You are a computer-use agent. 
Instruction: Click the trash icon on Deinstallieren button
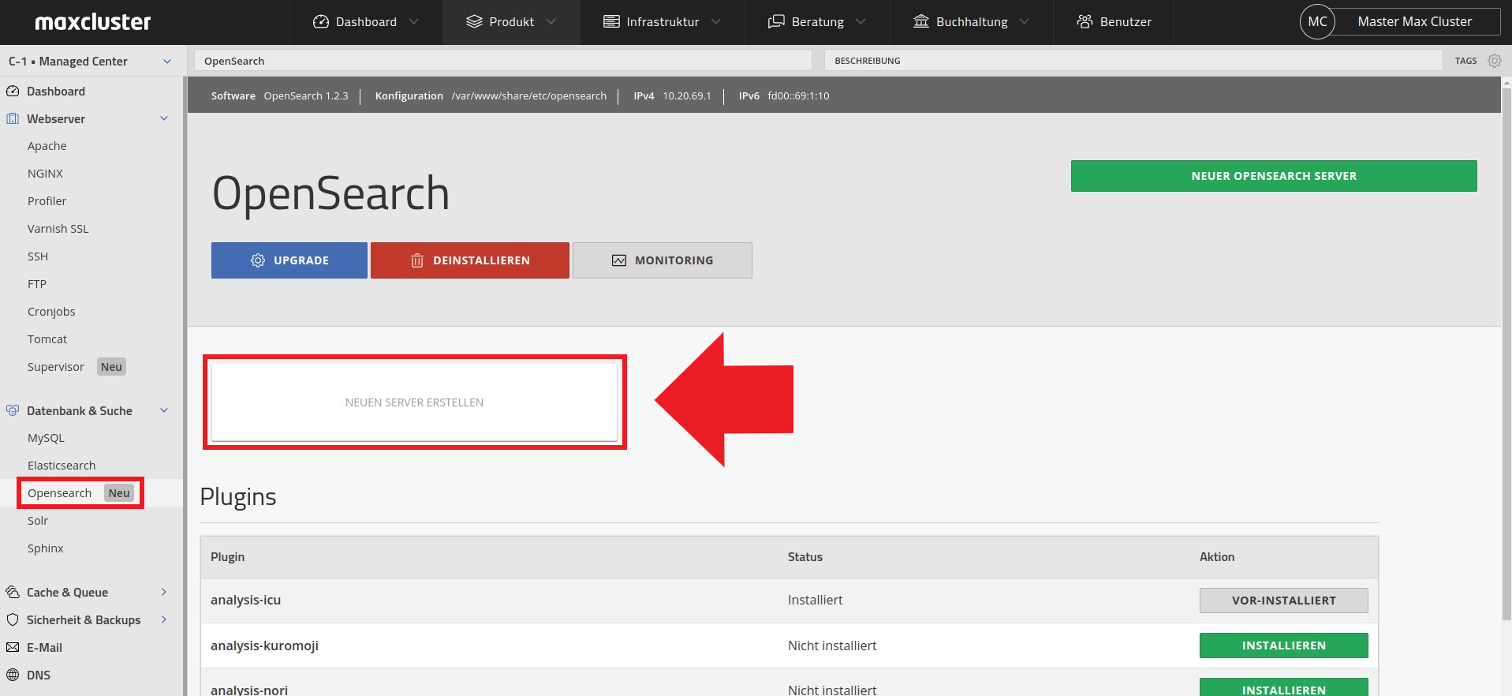coord(417,260)
